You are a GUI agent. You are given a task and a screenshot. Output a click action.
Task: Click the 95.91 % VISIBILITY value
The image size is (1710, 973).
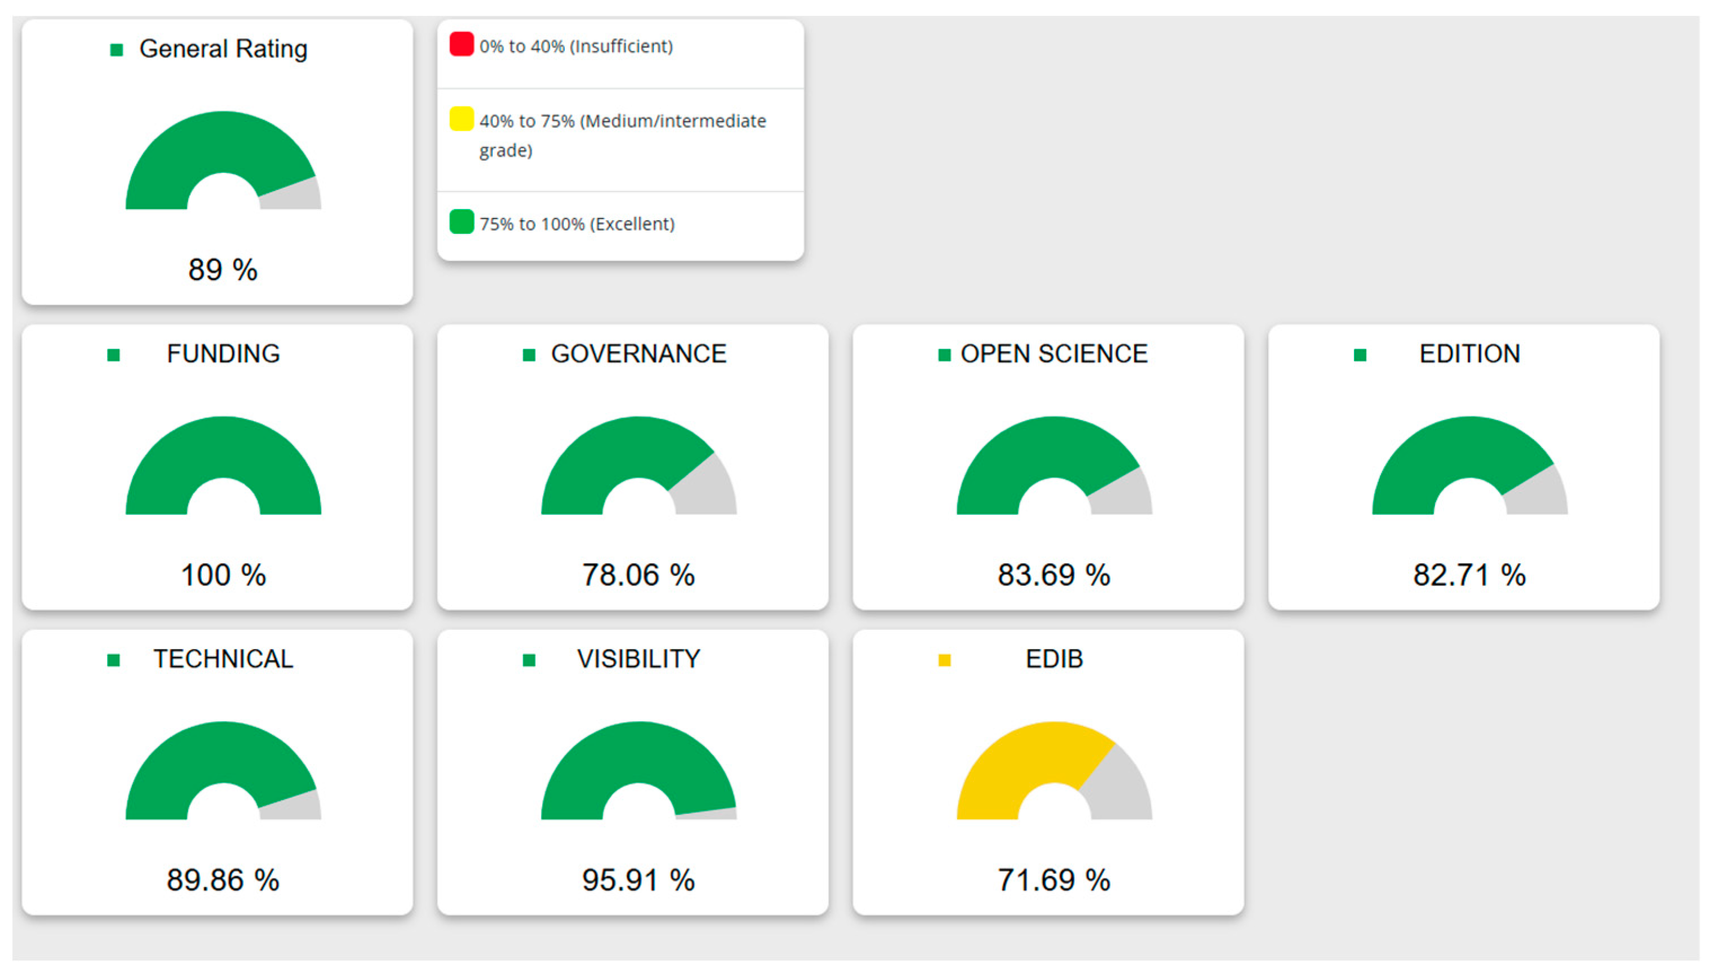(638, 879)
